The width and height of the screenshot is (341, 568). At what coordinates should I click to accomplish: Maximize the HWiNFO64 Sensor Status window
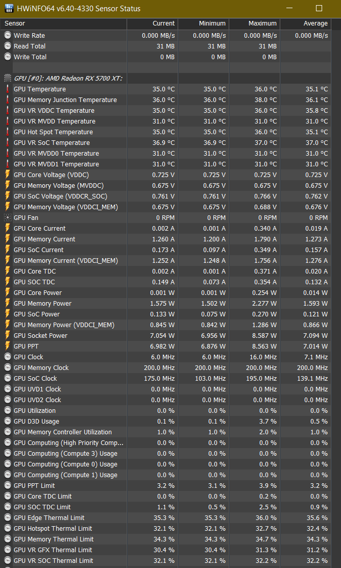tap(319, 8)
